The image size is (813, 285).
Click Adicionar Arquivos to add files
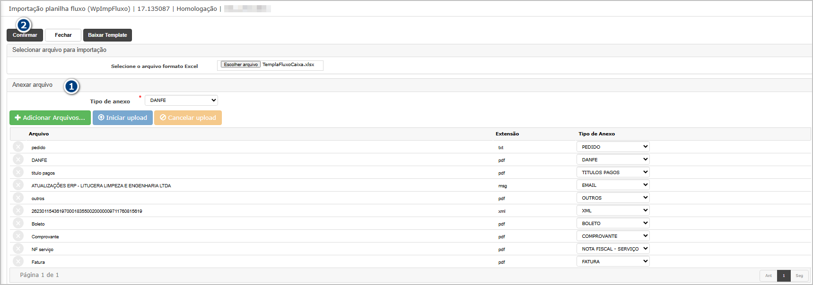(x=50, y=118)
